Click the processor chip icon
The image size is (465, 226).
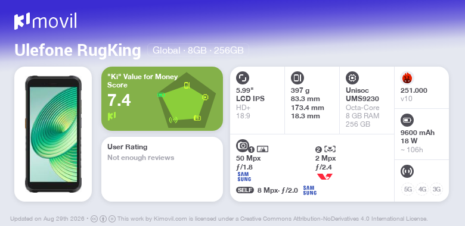pyautogui.click(x=352, y=78)
